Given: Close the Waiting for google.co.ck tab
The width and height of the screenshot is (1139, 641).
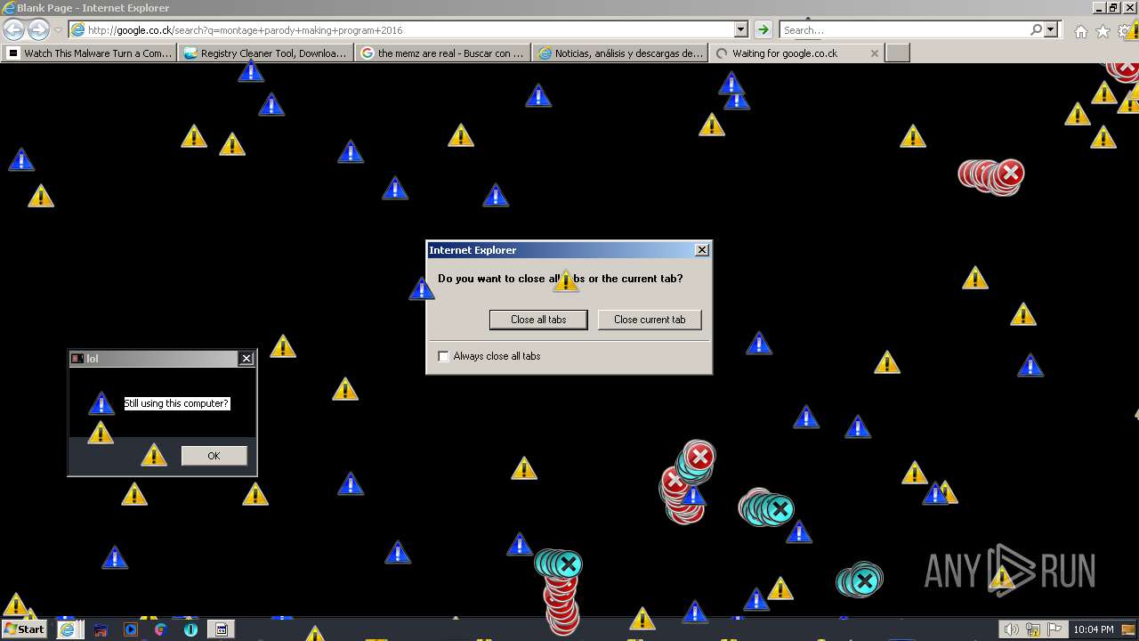Looking at the screenshot, I should pyautogui.click(x=874, y=53).
